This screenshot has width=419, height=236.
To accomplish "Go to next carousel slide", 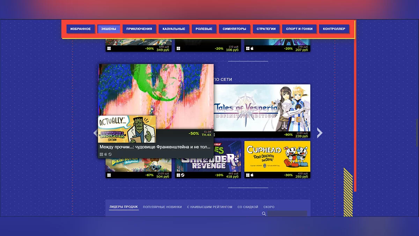I will [x=319, y=133].
